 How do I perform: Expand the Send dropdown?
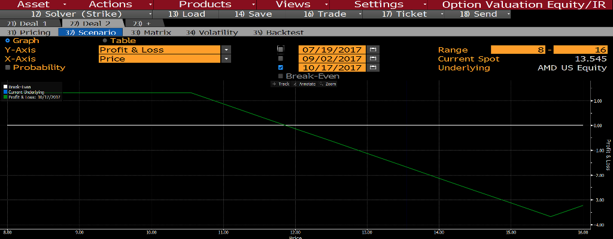[x=508, y=14]
